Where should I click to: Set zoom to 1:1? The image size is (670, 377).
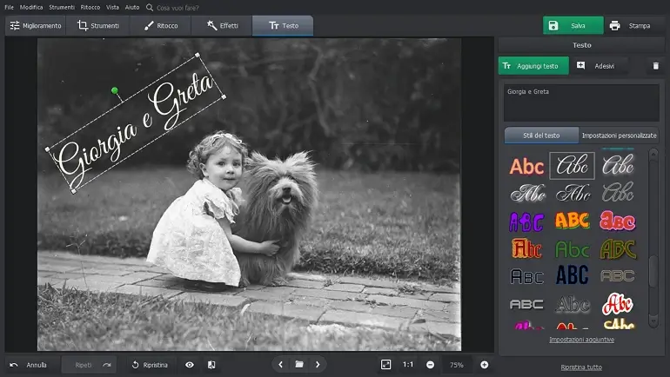click(408, 365)
